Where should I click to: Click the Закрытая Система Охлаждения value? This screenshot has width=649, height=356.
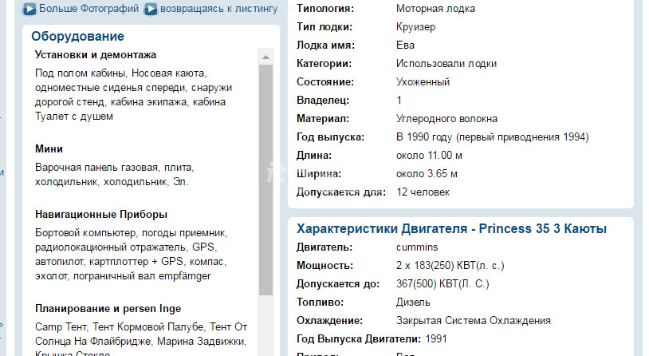pos(473,321)
